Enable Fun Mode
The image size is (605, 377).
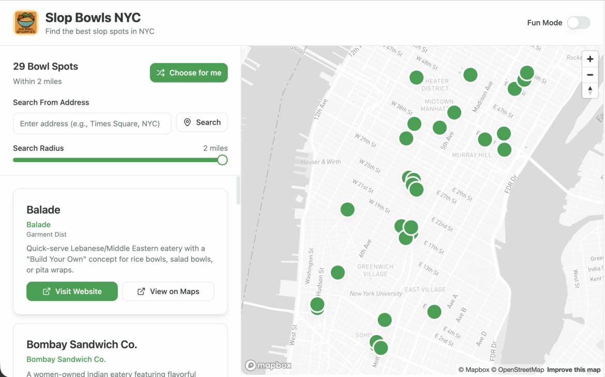coord(579,23)
